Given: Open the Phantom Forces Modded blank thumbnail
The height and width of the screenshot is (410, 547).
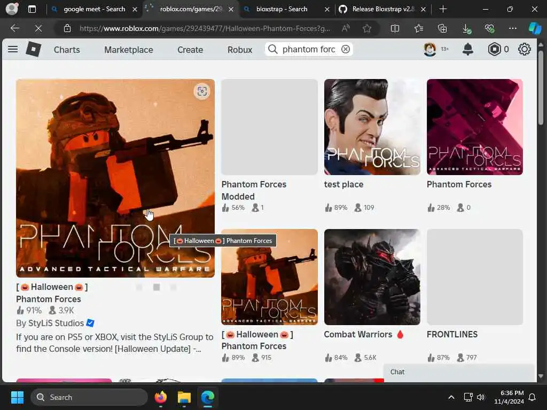Looking at the screenshot, I should pyautogui.click(x=269, y=127).
